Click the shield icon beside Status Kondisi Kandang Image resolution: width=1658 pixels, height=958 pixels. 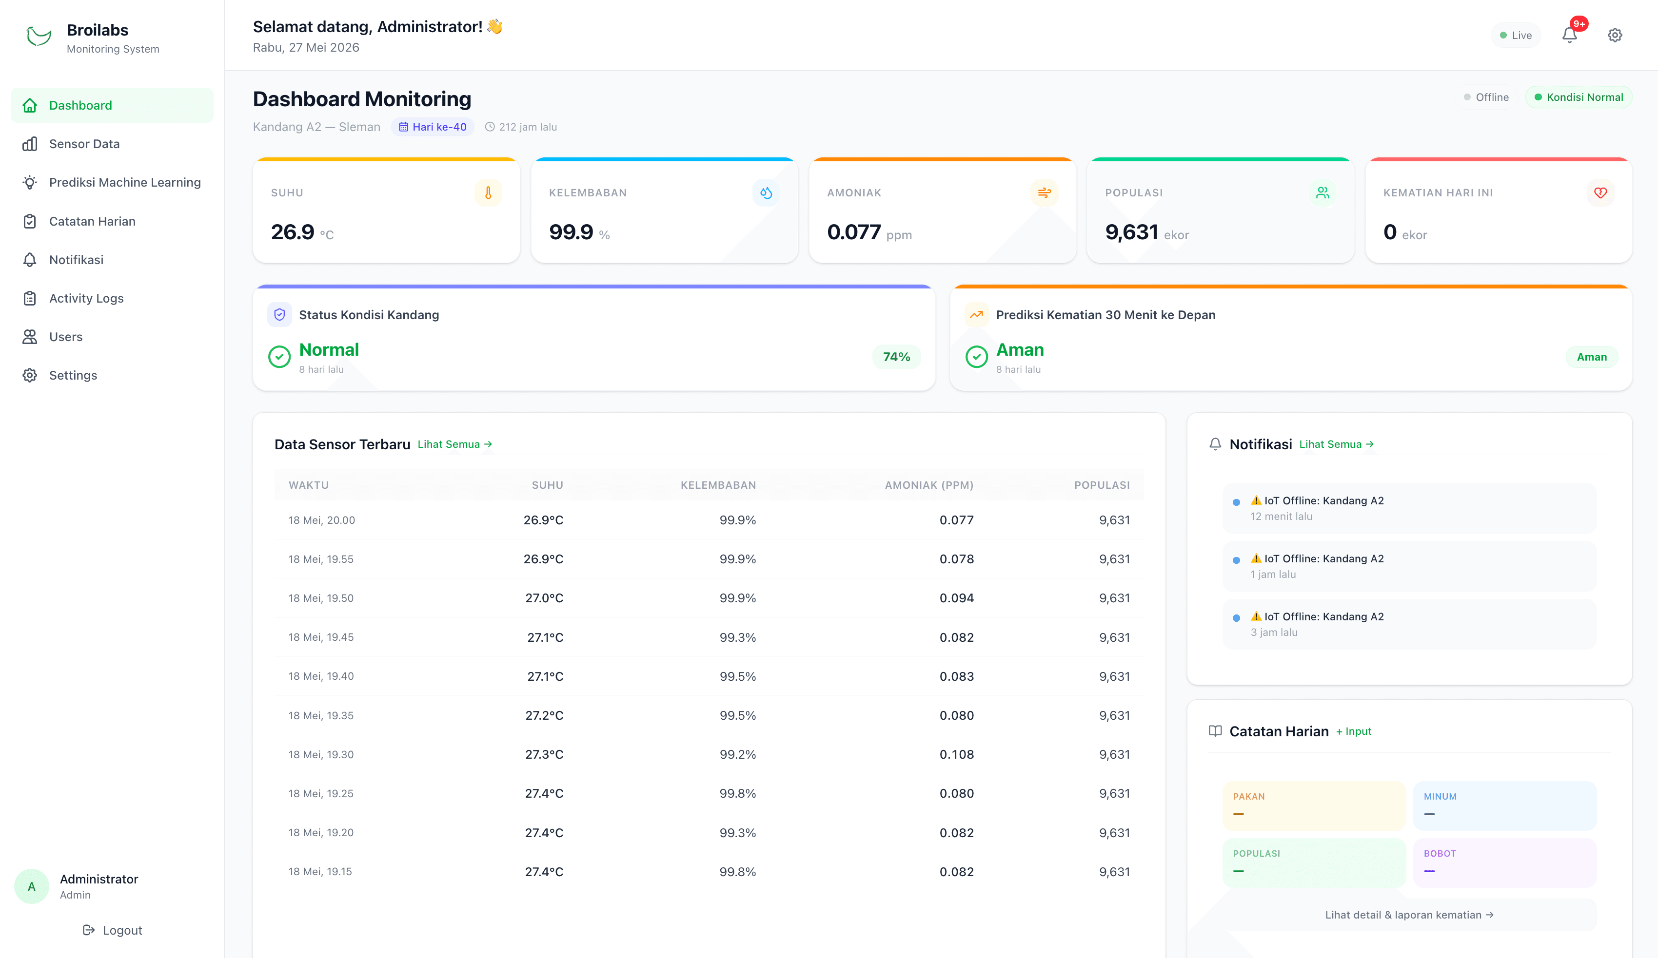[279, 314]
